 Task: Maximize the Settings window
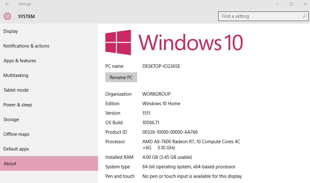(291, 4)
